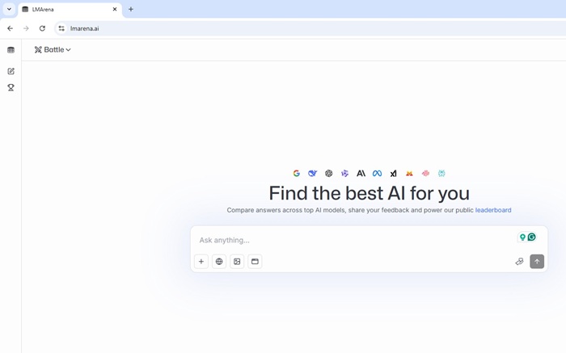Open the browser tab search chevron
This screenshot has height=353, width=566.
coord(8,9)
